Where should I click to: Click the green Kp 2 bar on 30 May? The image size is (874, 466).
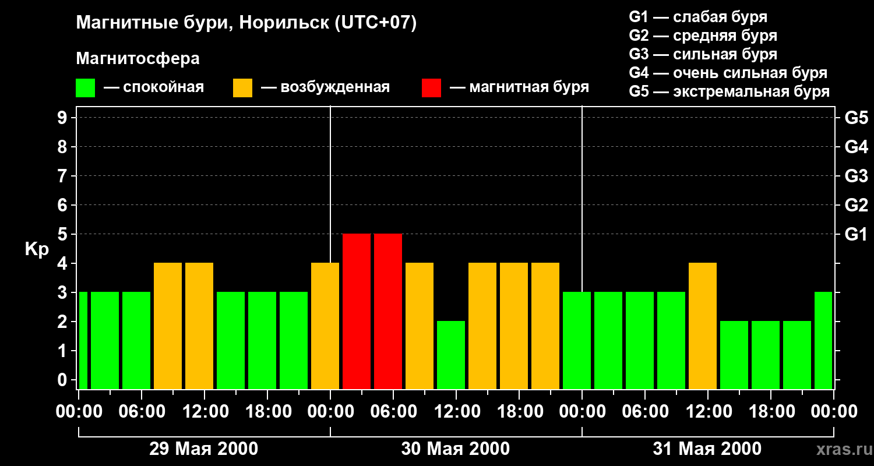[x=451, y=355]
